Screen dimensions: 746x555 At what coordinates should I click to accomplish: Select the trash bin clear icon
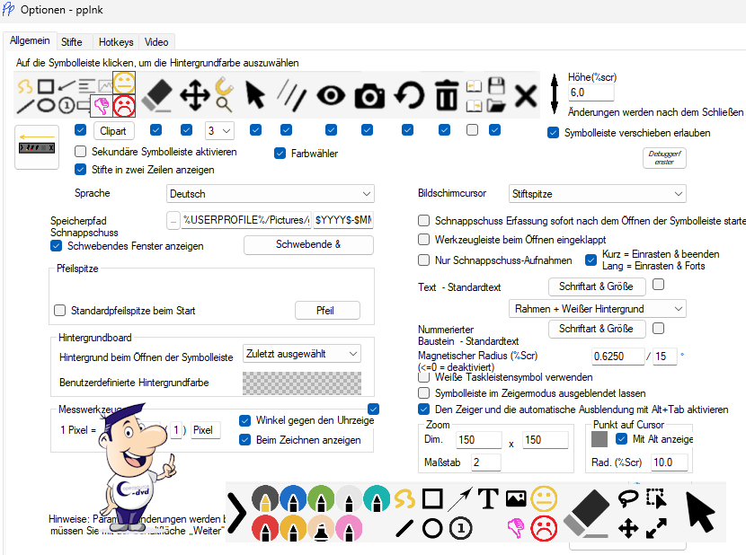[446, 95]
